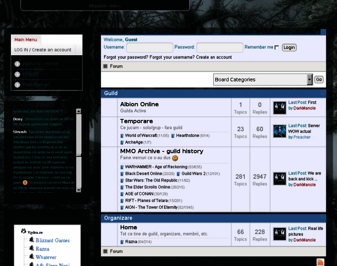
Task: Open Whatever channel in tree
Action: point(46,257)
